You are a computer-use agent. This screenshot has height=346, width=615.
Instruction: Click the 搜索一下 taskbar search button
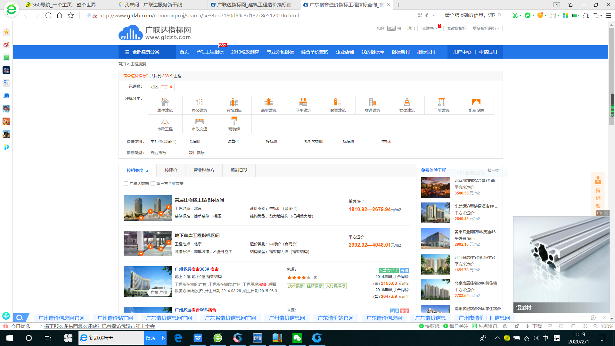[155, 338]
